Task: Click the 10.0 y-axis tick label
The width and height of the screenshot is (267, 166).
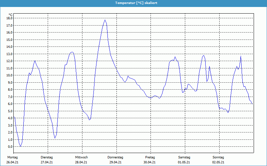Action: [x=9, y=75]
